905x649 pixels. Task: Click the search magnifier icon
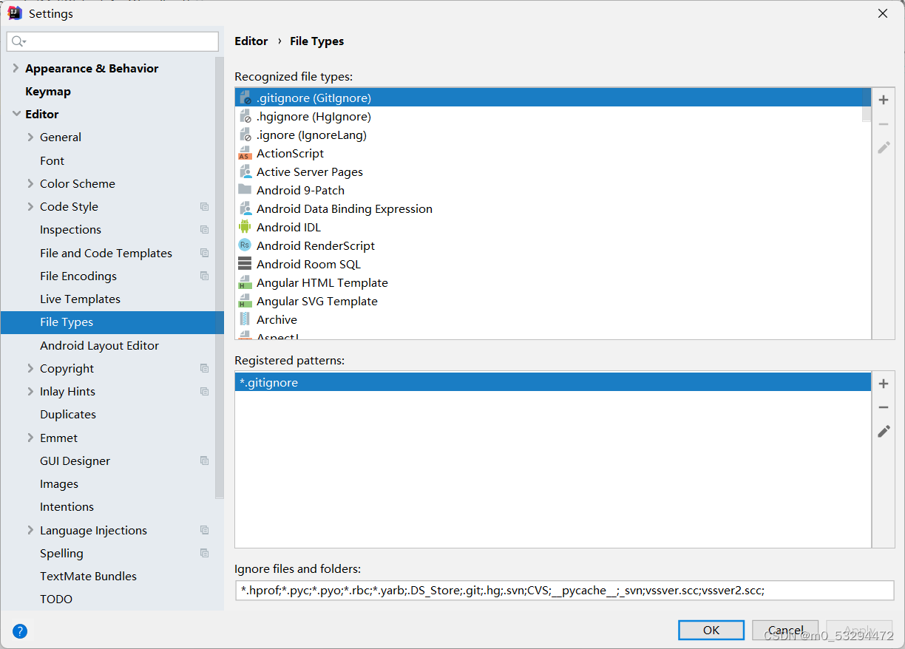(x=18, y=41)
